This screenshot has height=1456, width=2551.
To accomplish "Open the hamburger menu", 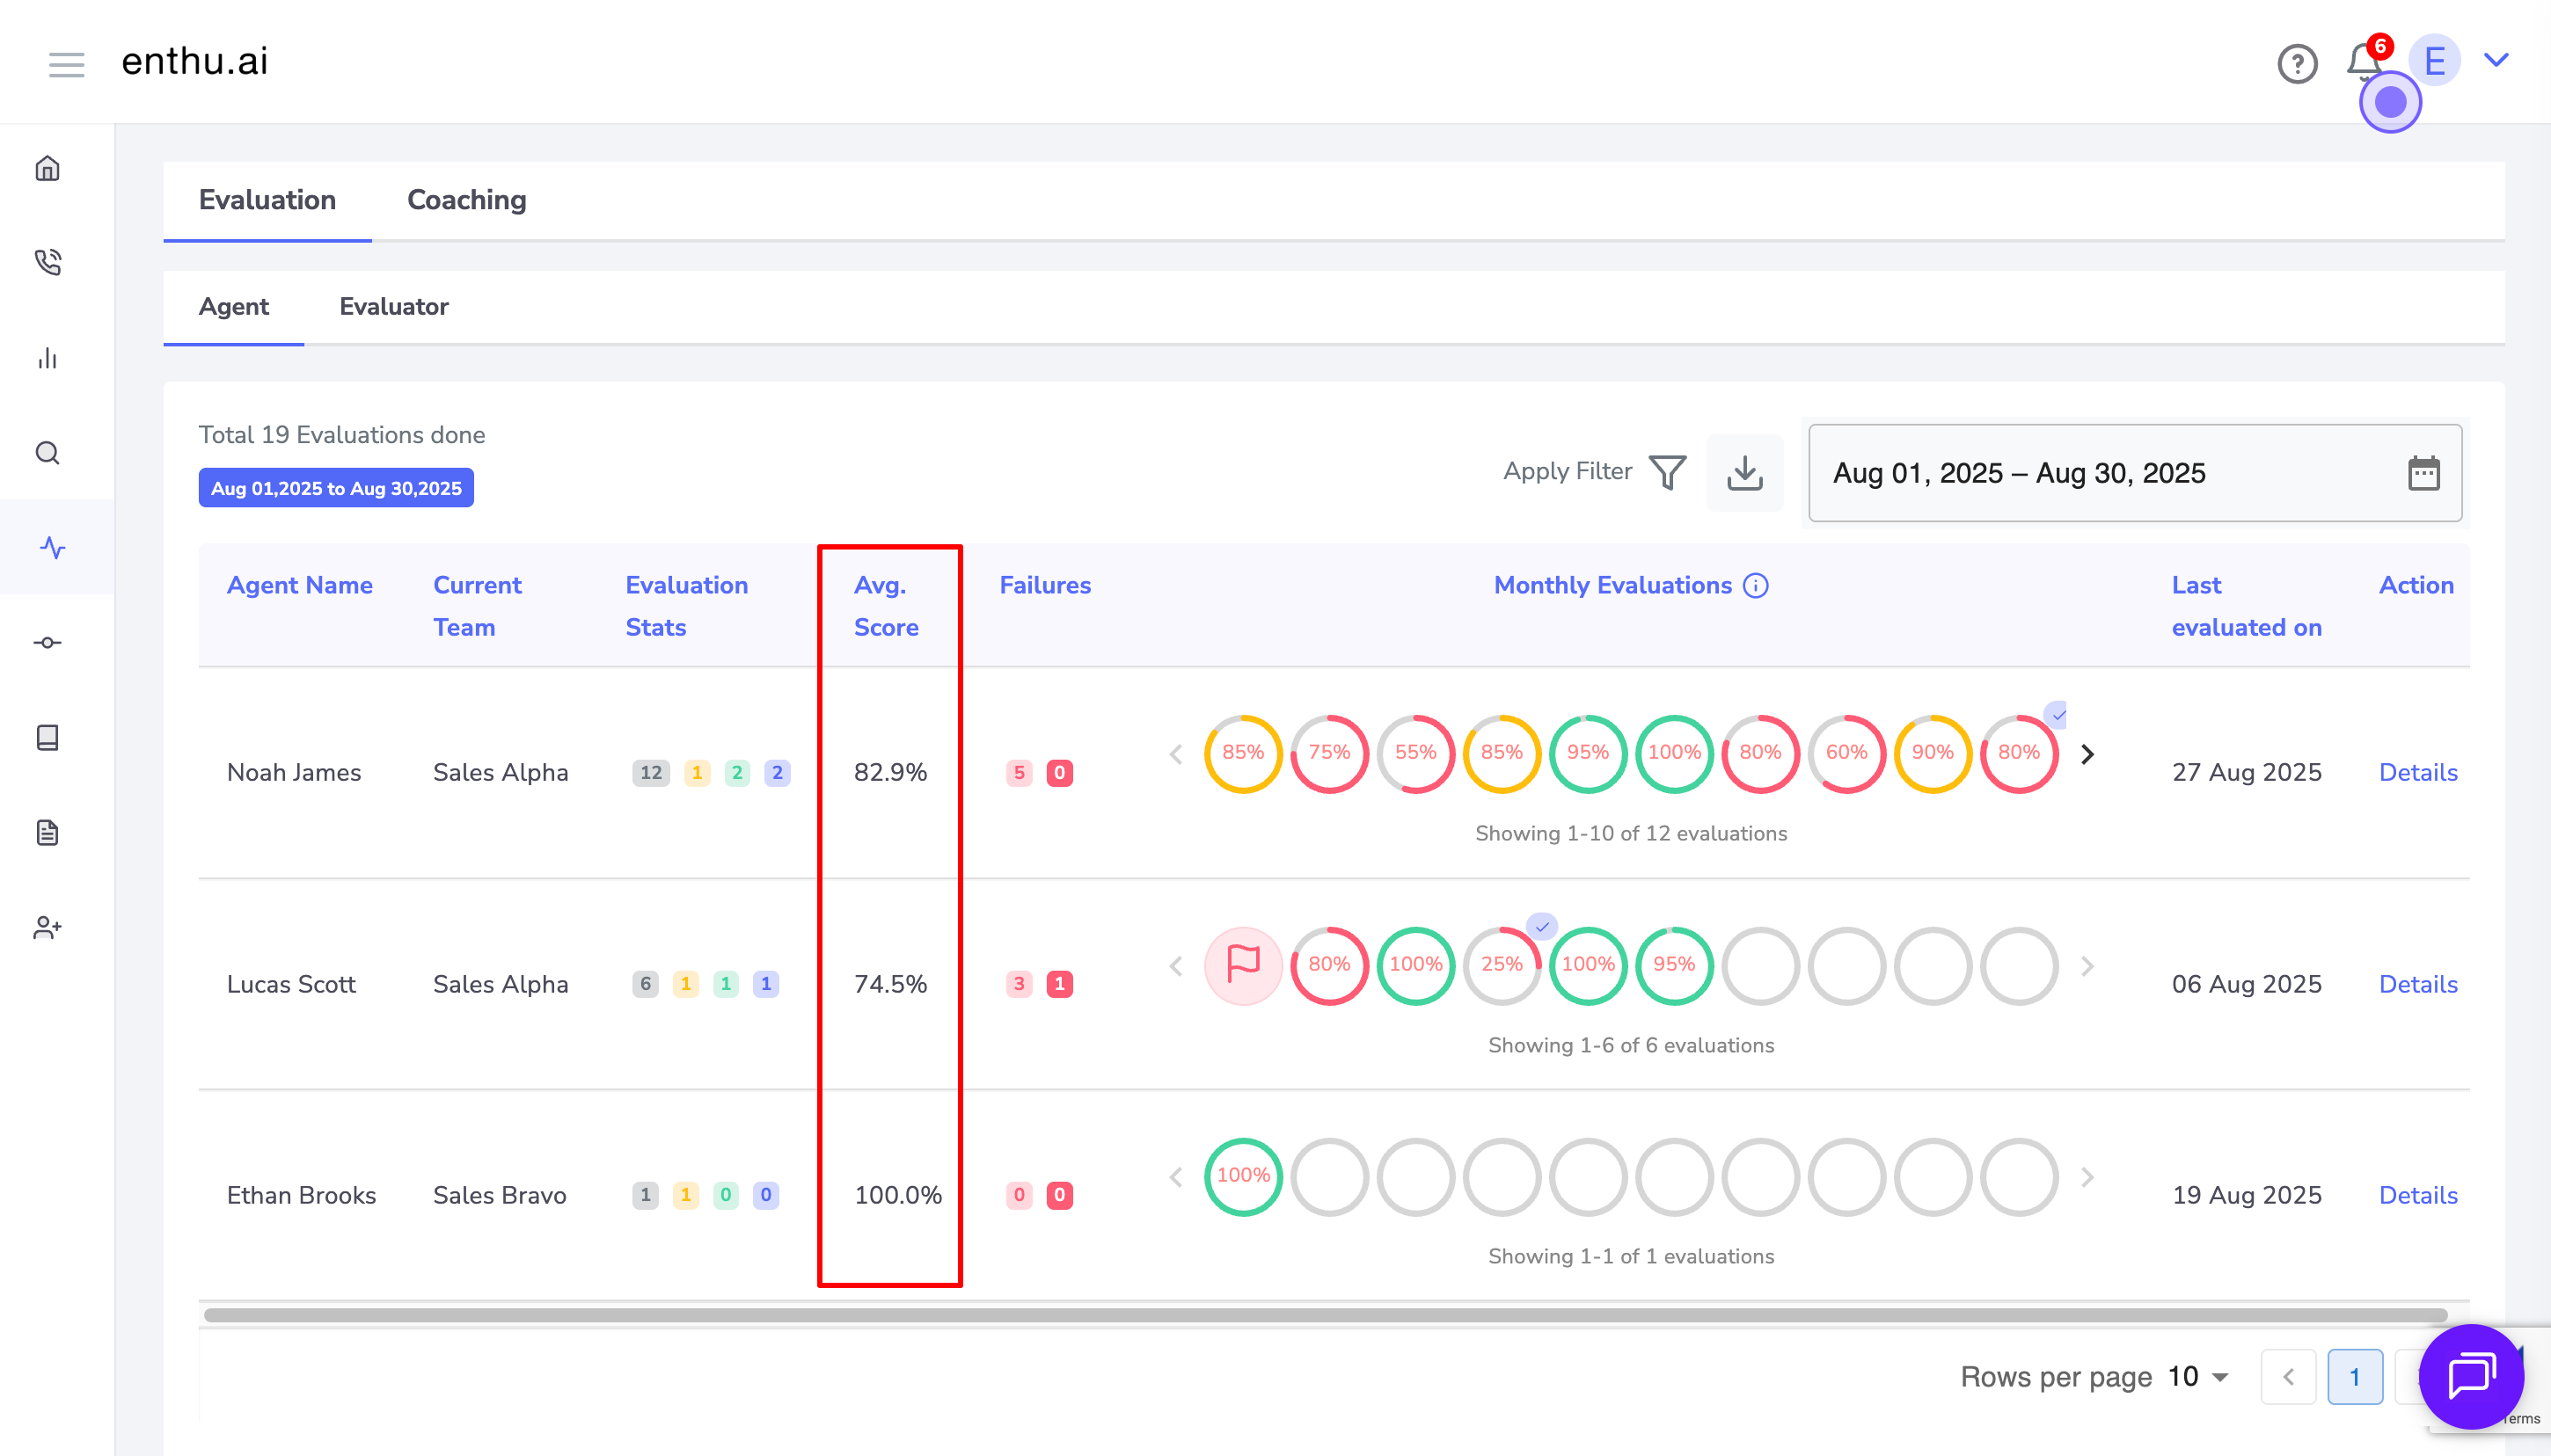I will [x=66, y=64].
